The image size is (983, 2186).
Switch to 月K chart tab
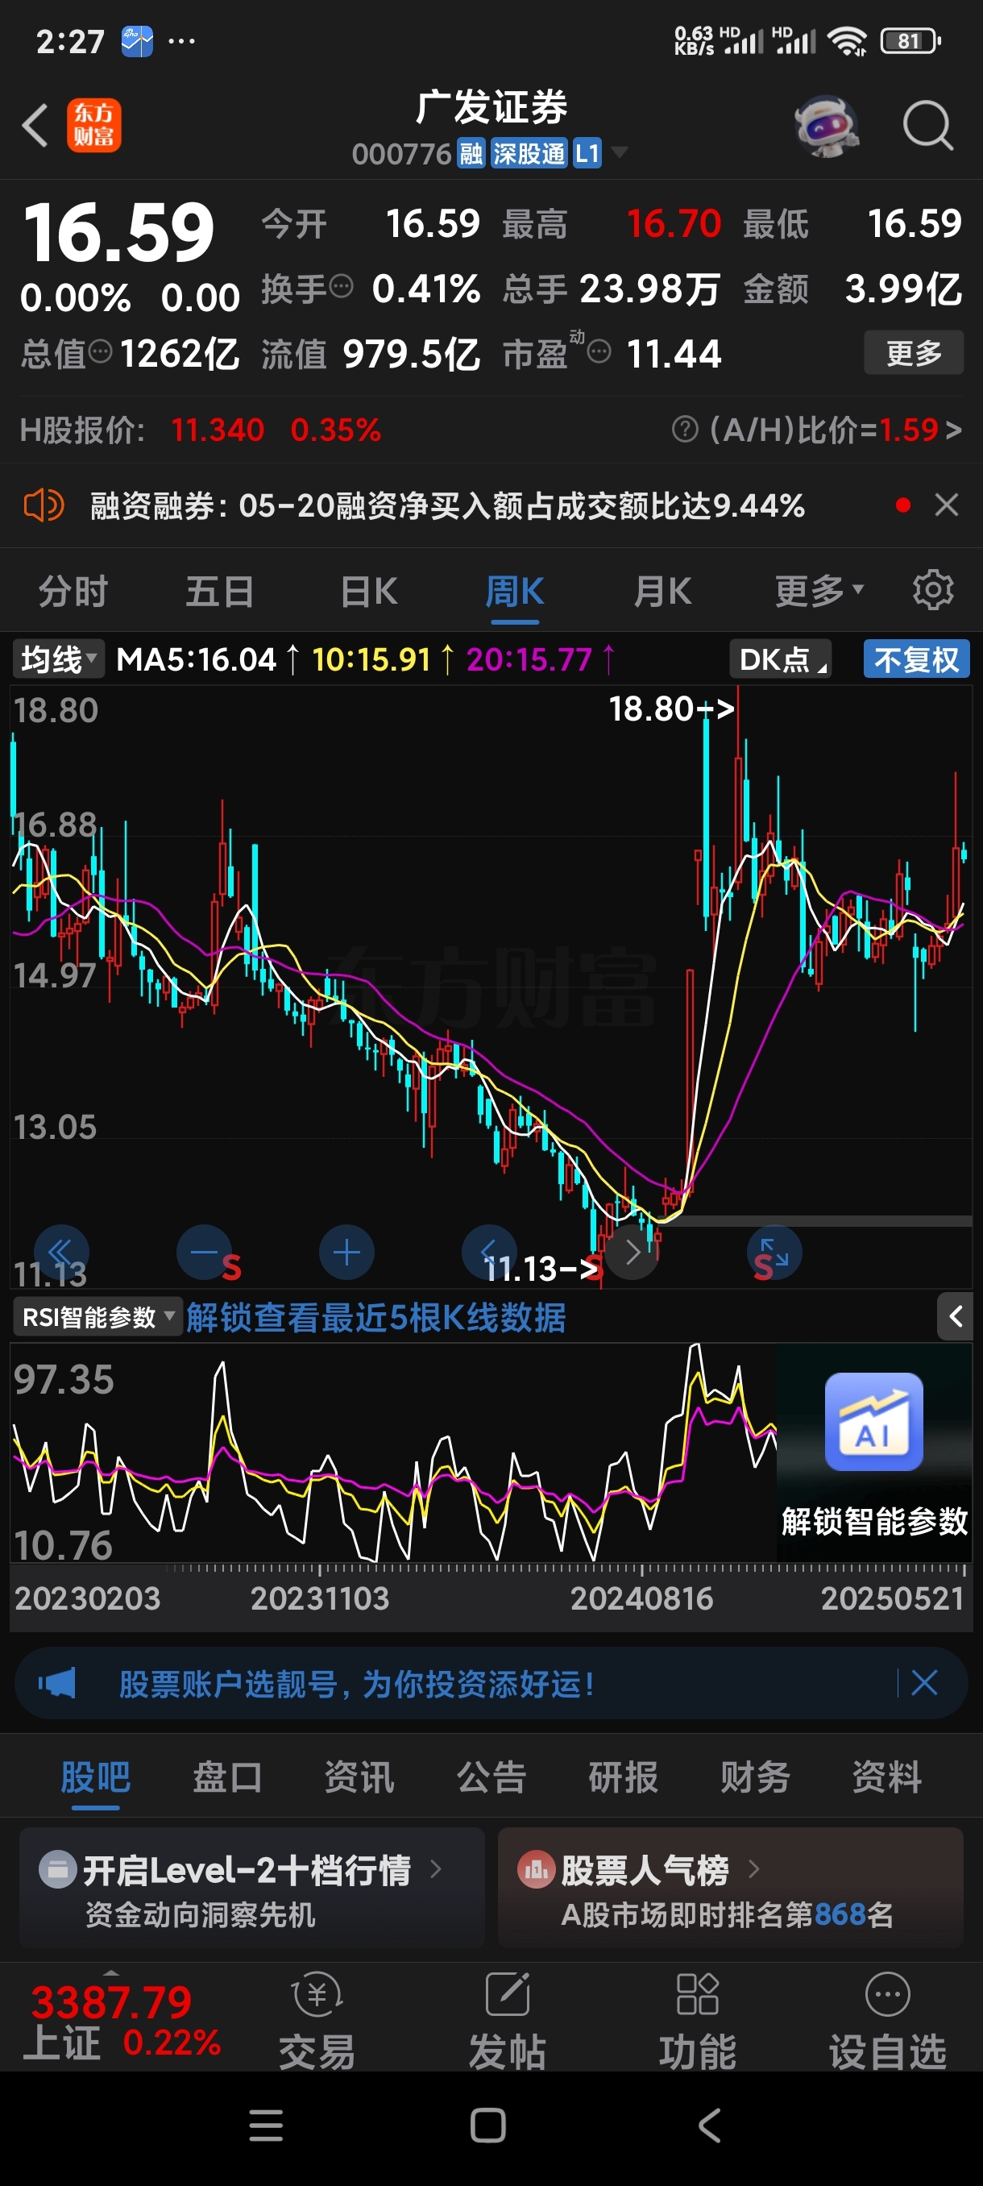(662, 592)
